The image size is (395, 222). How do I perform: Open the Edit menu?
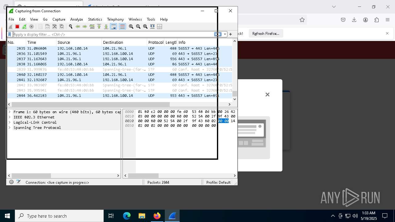point(22,19)
